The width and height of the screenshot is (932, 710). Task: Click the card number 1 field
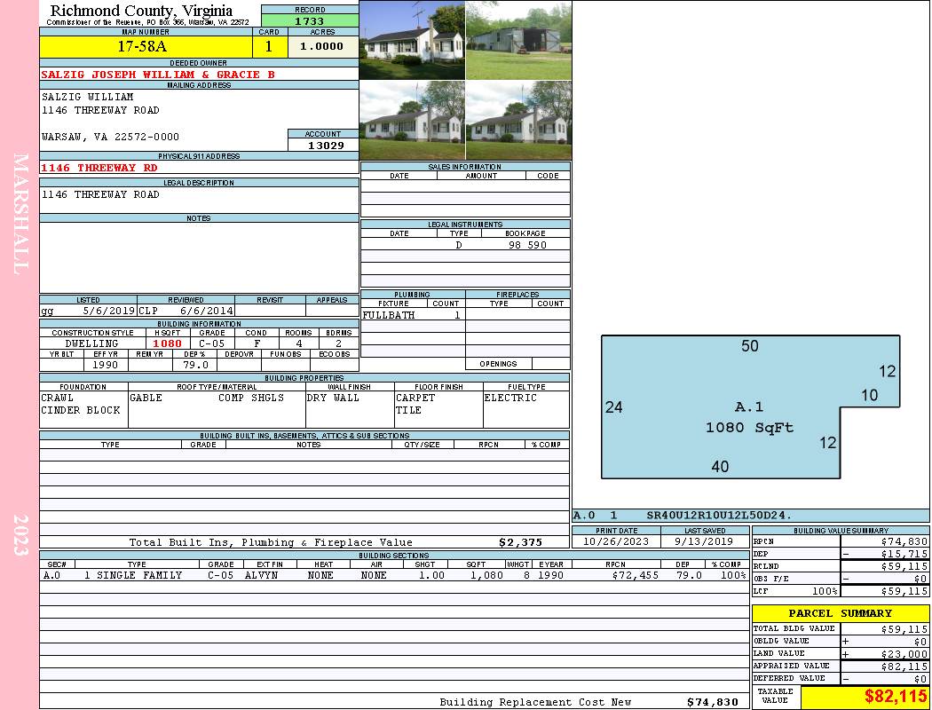click(x=269, y=46)
